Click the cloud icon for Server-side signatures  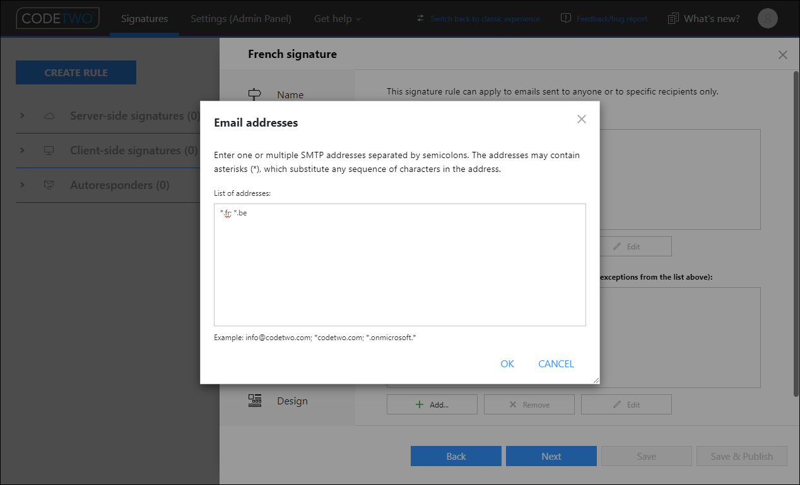[x=49, y=116]
